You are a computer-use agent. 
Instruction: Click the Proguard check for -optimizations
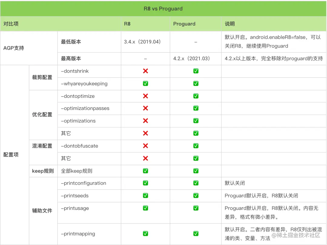196,121
